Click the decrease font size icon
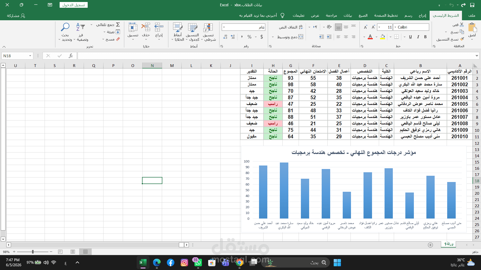481x270 pixels. 366,27
